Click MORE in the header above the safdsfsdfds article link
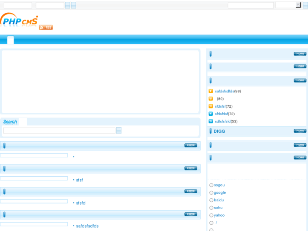The image size is (308, 231). (191, 214)
